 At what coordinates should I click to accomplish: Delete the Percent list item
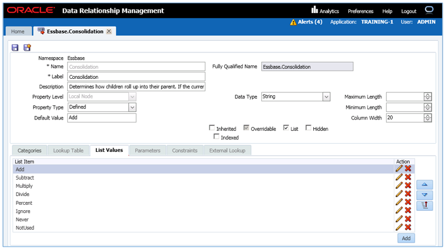(x=408, y=202)
